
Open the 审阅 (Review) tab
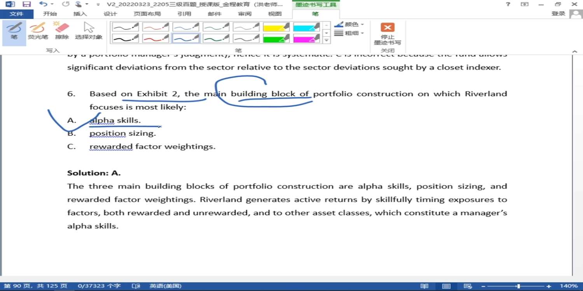coord(245,14)
